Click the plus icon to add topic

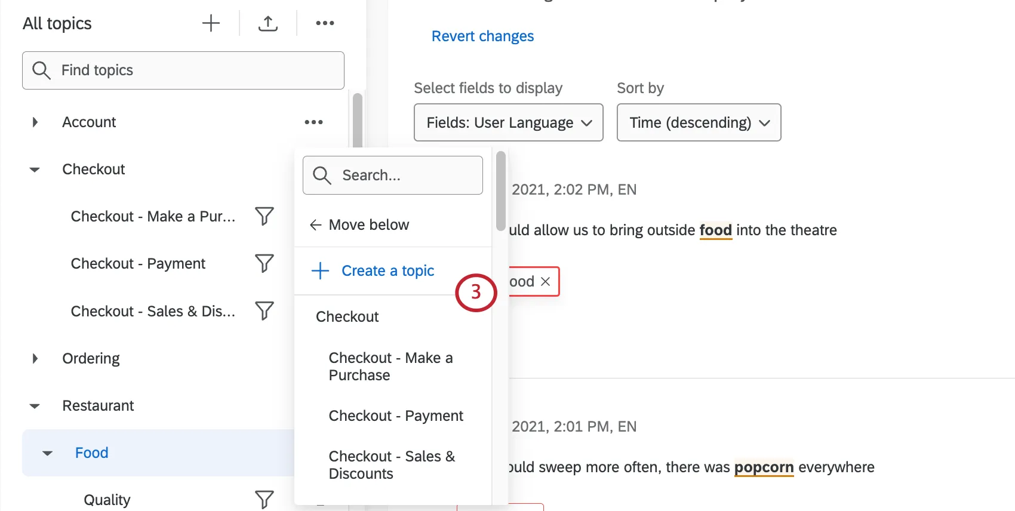[211, 23]
